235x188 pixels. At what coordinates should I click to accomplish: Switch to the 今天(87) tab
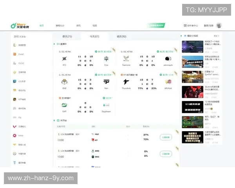point(94,36)
